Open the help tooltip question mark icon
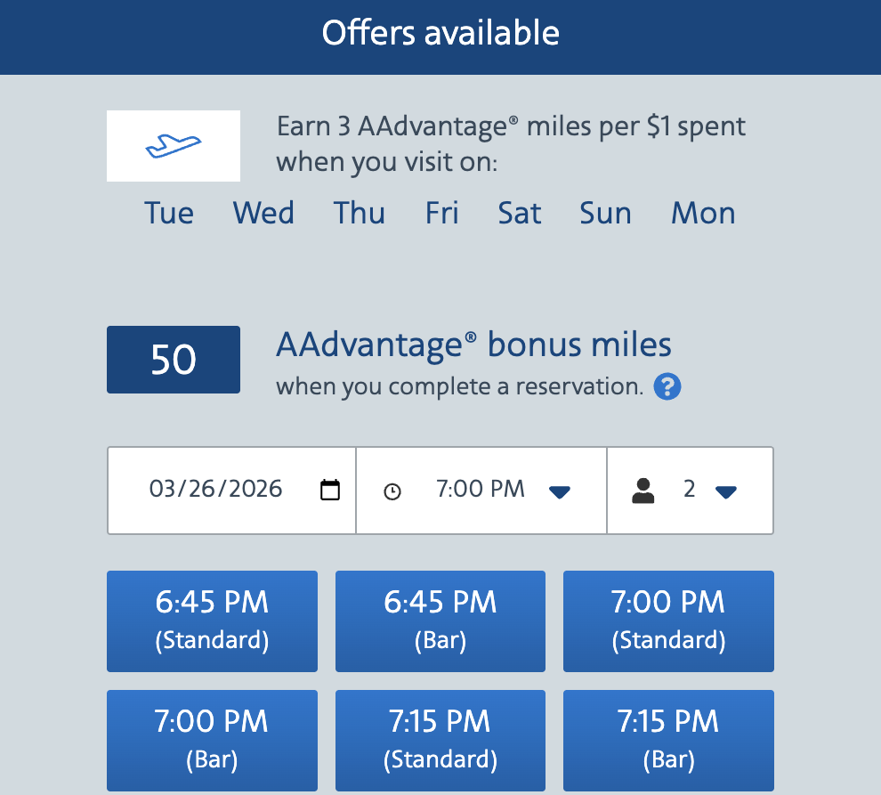 667,386
